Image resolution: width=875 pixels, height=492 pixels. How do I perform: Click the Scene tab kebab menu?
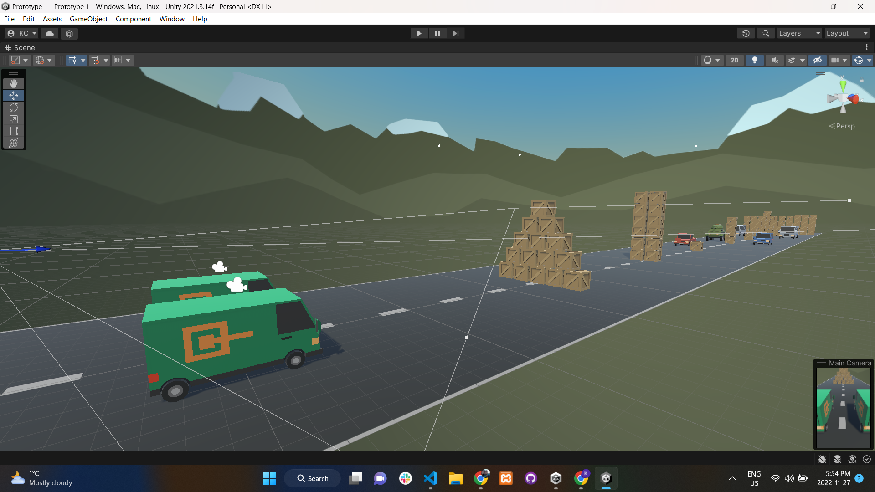coord(867,47)
